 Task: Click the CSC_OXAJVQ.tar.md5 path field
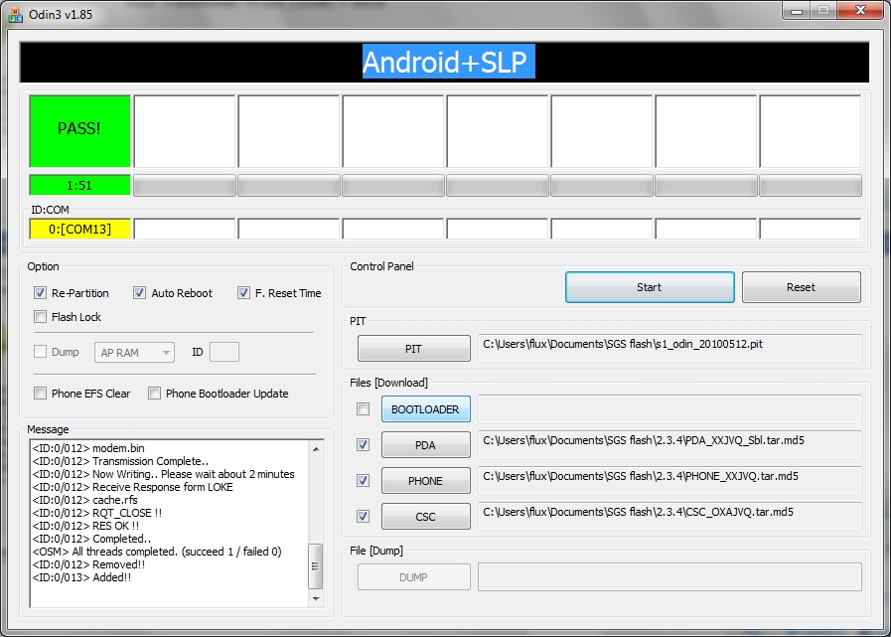pyautogui.click(x=669, y=516)
